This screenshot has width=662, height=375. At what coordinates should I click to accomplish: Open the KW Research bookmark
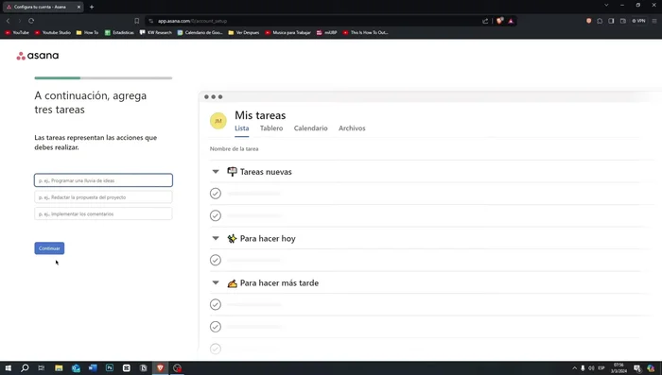click(x=156, y=32)
